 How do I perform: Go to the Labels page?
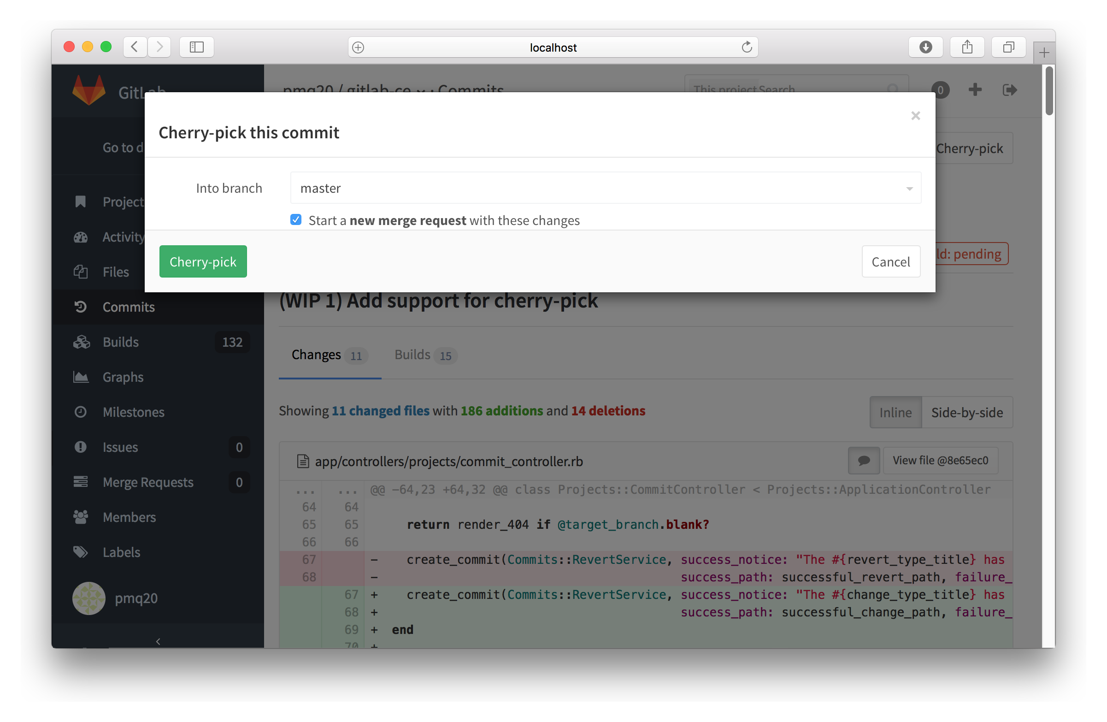(x=121, y=552)
